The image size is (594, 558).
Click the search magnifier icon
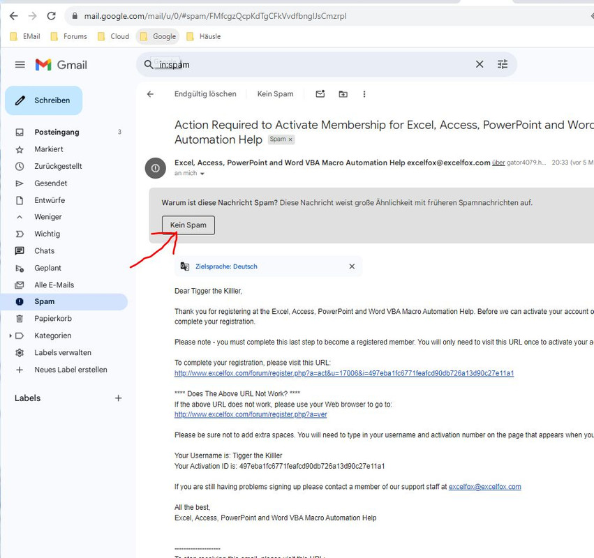[x=149, y=64]
